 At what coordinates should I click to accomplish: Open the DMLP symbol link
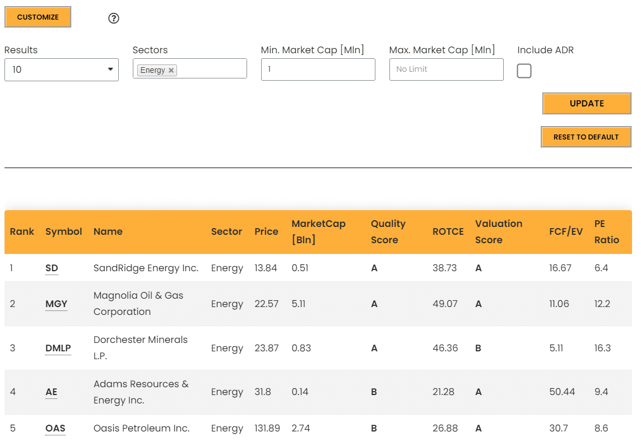[x=58, y=348]
